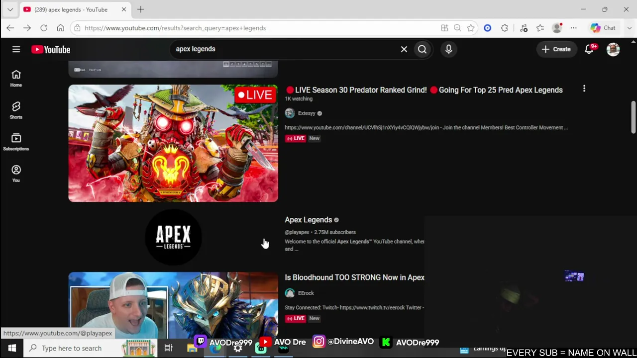Favorite this page with the star icon
Image resolution: width=637 pixels, height=358 pixels.
pos(471,28)
